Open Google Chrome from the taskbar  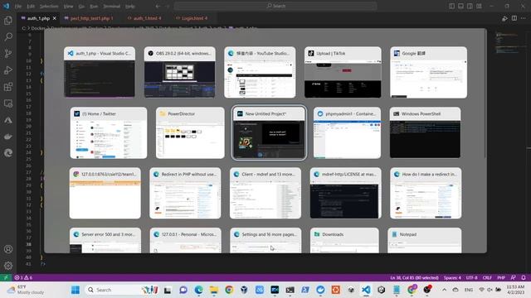(229, 290)
